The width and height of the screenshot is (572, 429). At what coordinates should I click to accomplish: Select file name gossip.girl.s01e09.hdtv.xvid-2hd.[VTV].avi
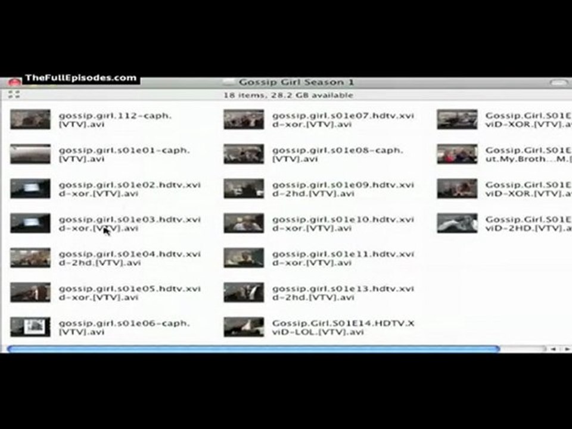point(343,189)
